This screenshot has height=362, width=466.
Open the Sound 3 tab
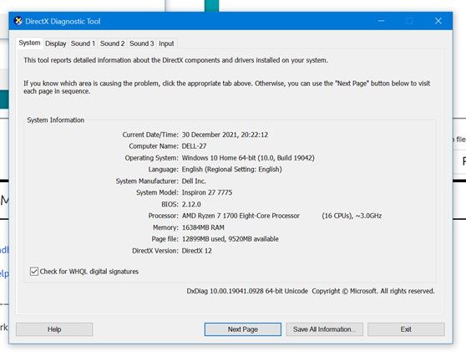click(141, 43)
